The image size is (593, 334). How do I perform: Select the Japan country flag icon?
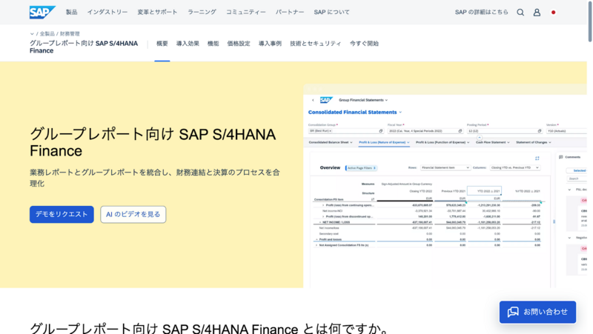coord(553,13)
